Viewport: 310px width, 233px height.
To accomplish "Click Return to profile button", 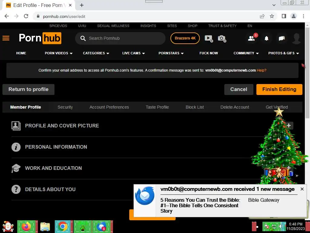I will pyautogui.click(x=28, y=89).
